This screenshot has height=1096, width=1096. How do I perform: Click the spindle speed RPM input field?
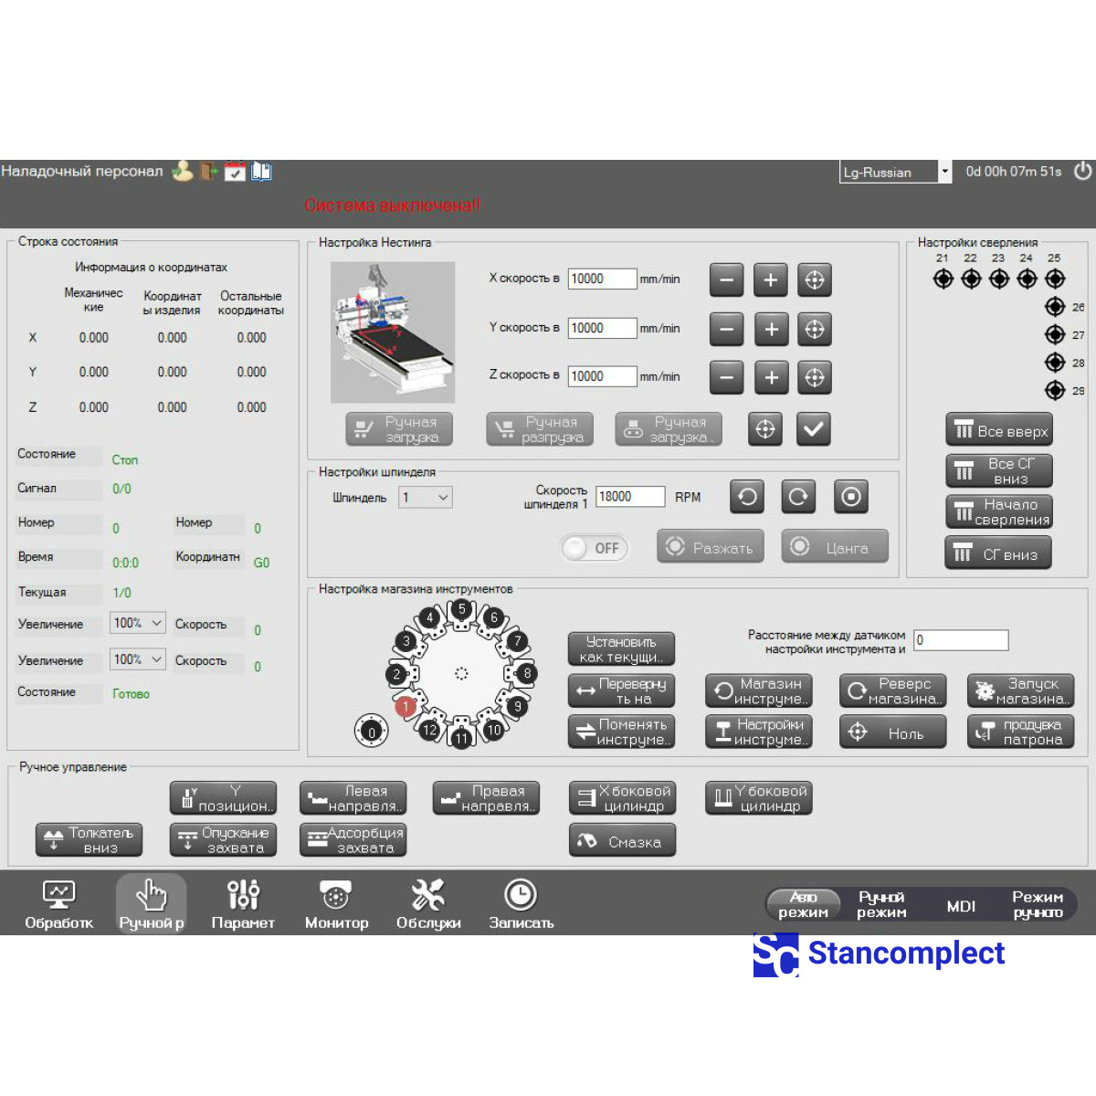pyautogui.click(x=629, y=497)
